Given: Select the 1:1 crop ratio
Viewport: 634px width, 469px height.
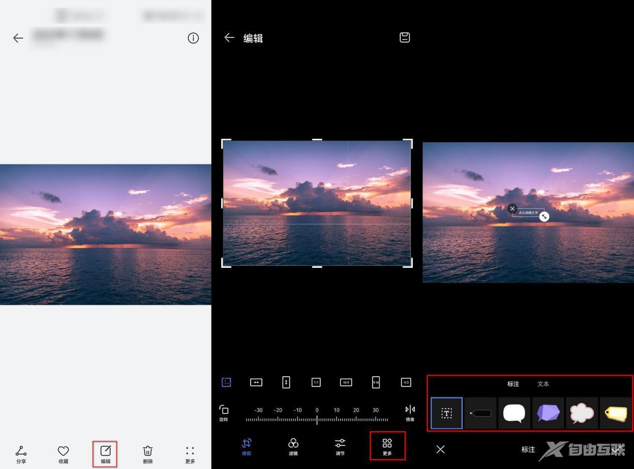Looking at the screenshot, I should [x=316, y=382].
